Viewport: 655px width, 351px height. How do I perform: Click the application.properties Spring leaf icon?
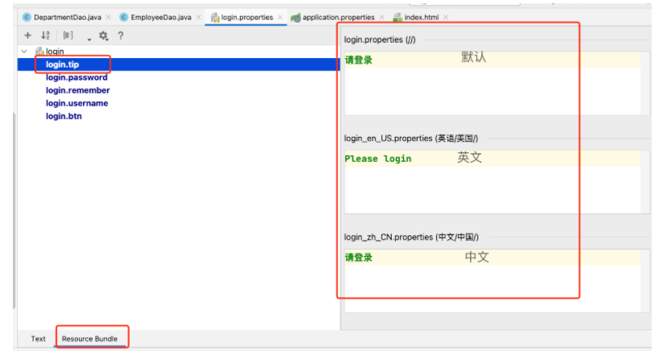[x=296, y=18]
